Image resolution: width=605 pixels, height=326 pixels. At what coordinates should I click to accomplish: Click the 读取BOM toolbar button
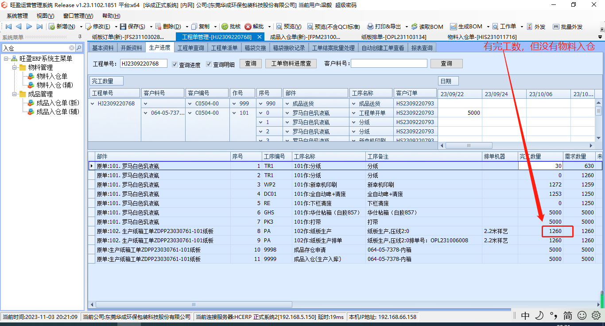point(427,27)
